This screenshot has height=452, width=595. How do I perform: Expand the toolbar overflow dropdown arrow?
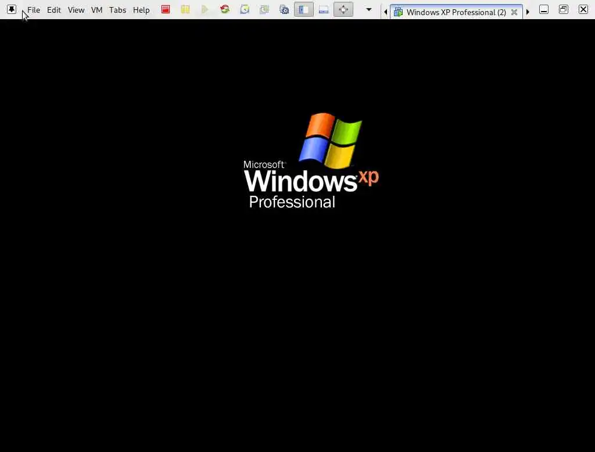click(369, 9)
